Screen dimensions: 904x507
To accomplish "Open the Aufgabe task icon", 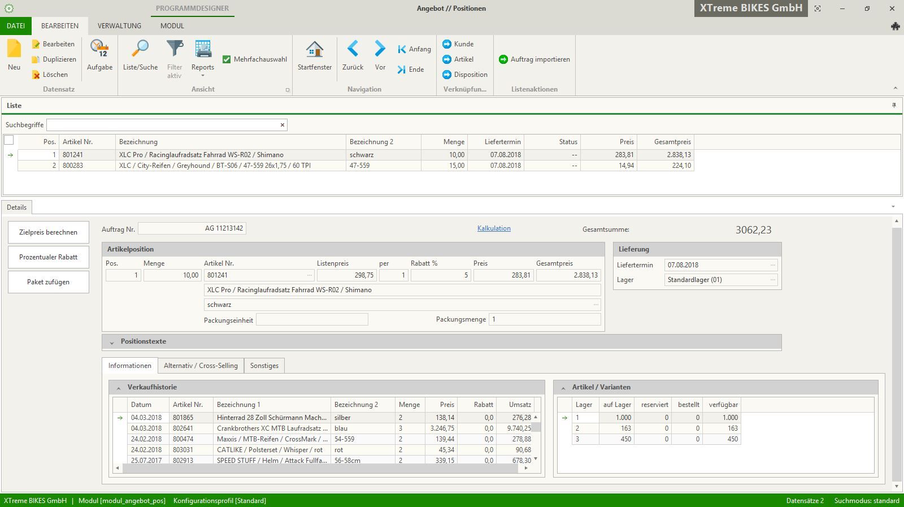I will coord(99,50).
